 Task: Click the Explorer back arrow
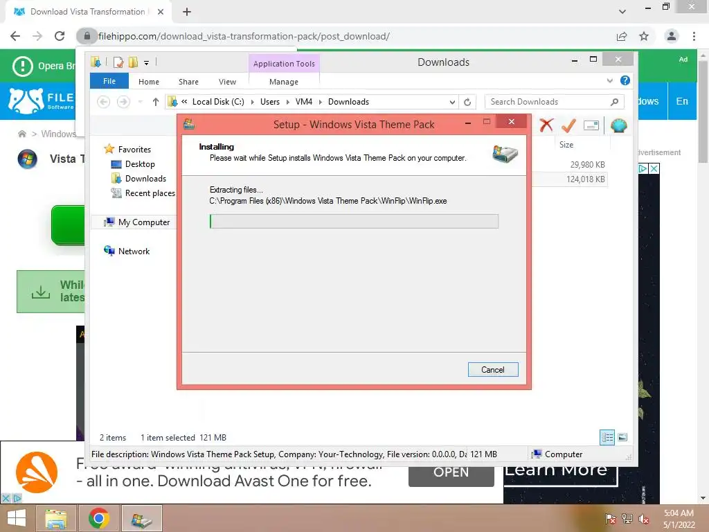[104, 102]
